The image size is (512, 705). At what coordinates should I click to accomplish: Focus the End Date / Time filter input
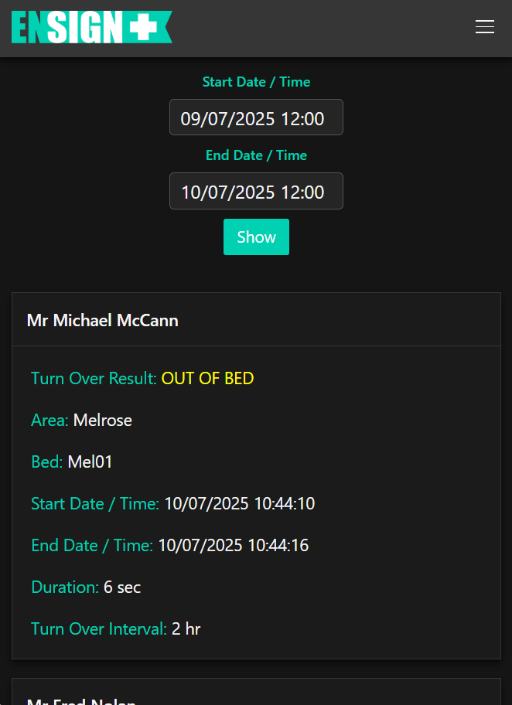pyautogui.click(x=256, y=191)
